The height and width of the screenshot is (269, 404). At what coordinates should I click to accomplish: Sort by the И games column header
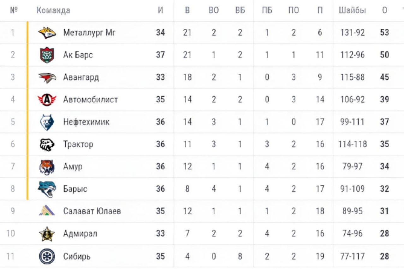coord(160,10)
